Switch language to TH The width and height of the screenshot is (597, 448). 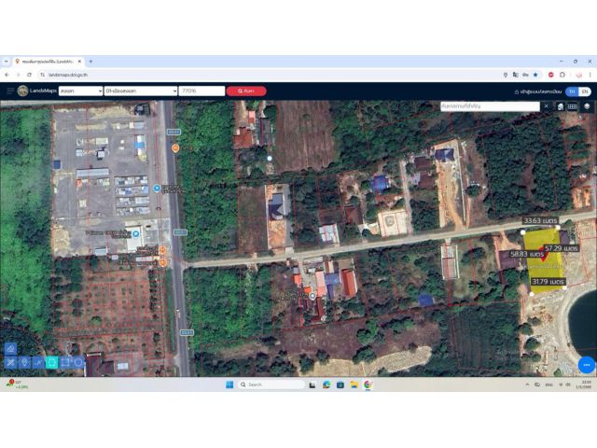[x=572, y=91]
